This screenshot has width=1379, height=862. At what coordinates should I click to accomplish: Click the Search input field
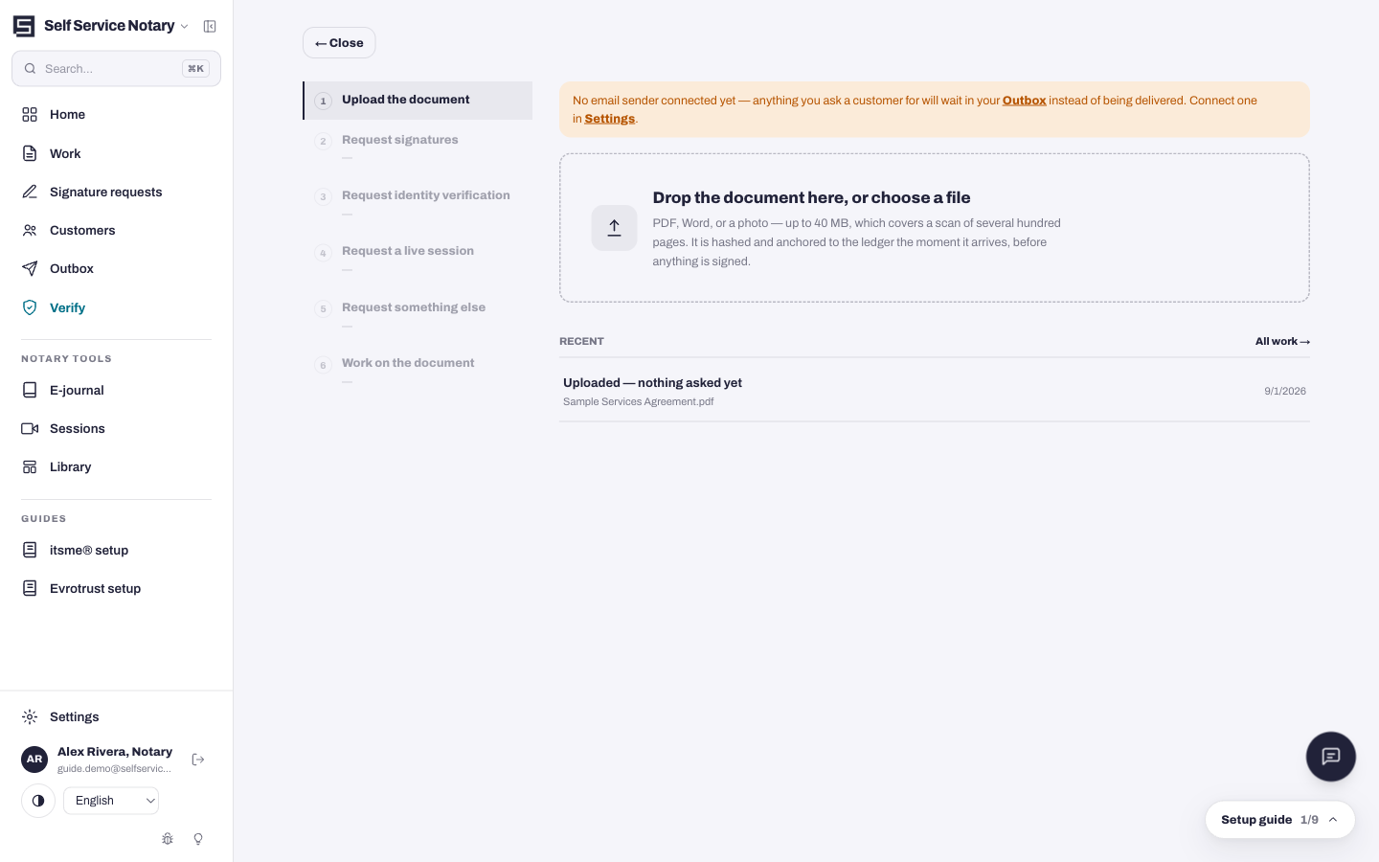pyautogui.click(x=116, y=69)
